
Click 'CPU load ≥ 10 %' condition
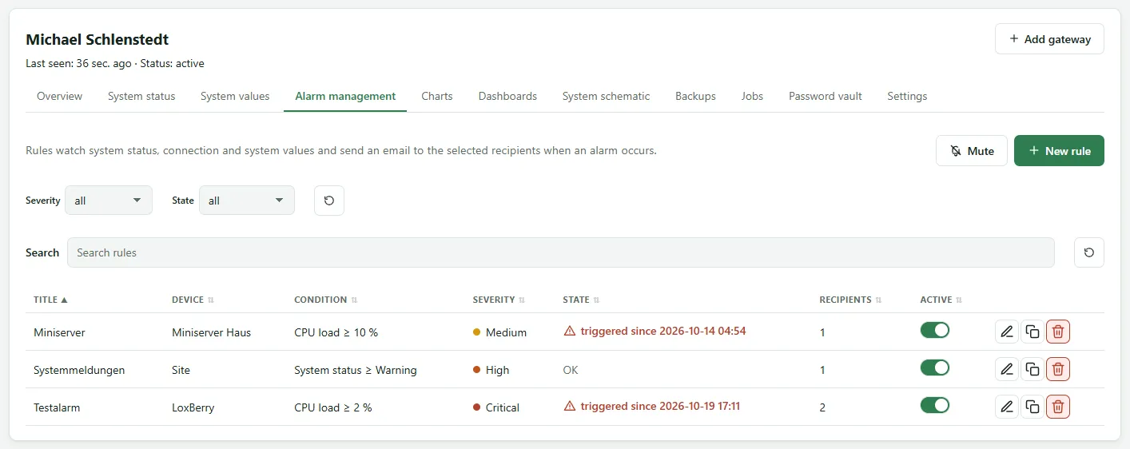336,332
